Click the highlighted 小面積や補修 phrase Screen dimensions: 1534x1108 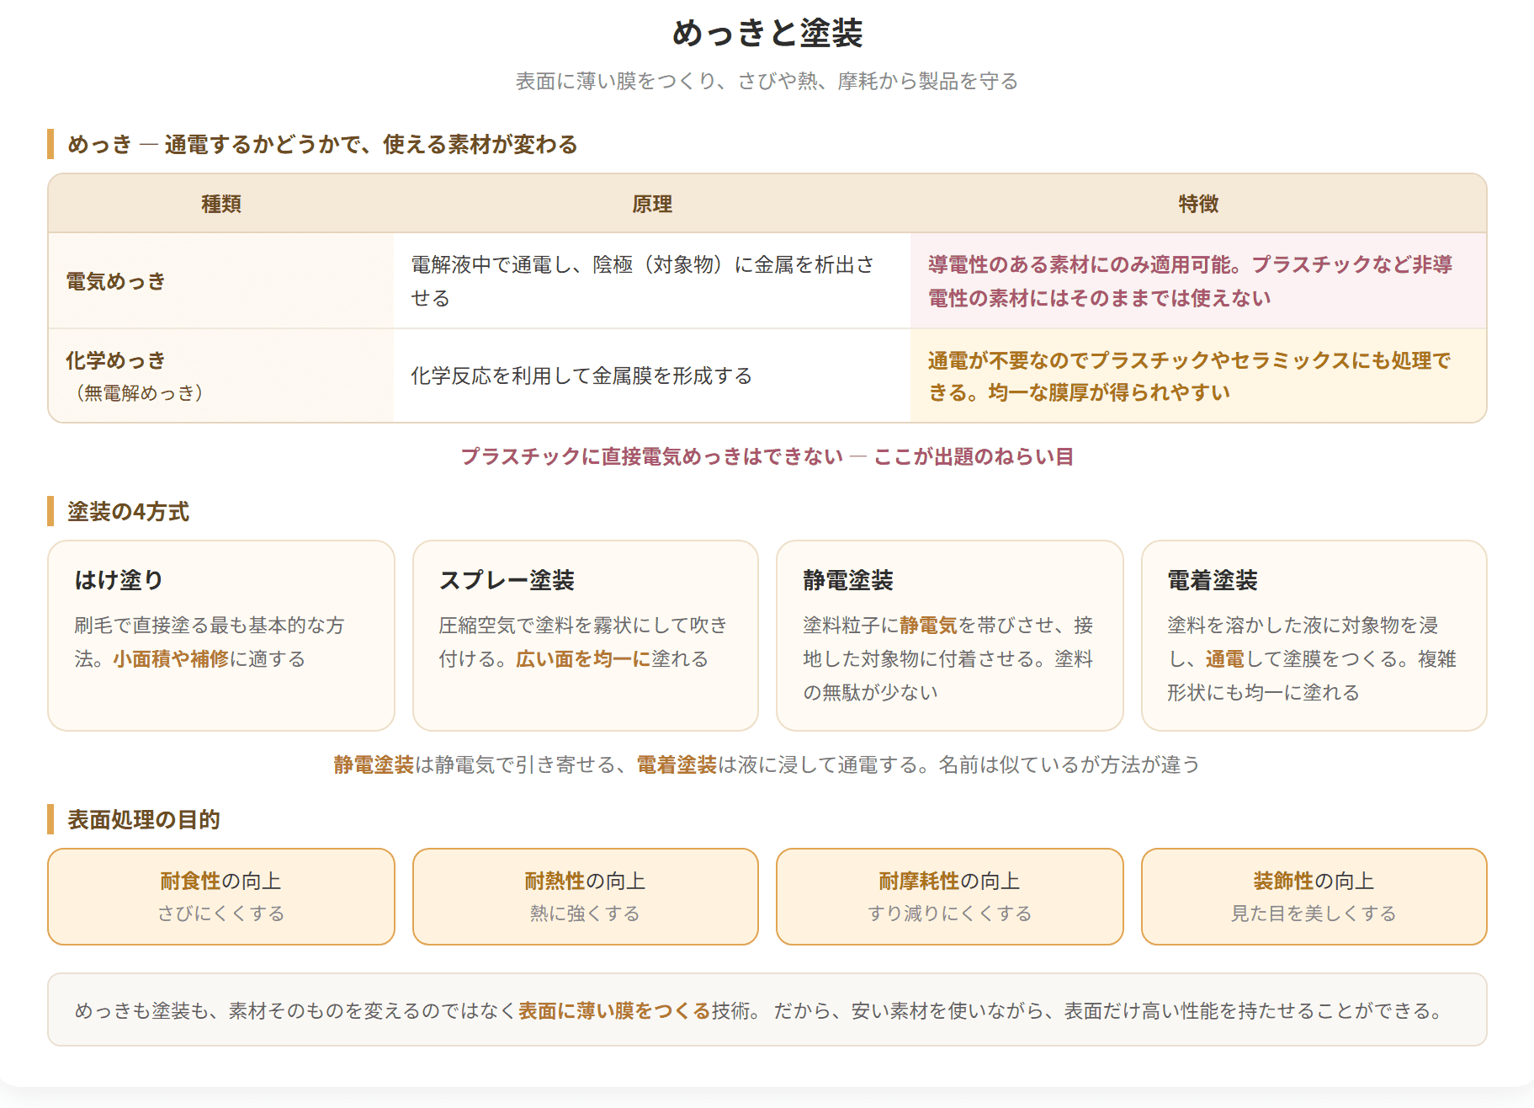pyautogui.click(x=171, y=658)
